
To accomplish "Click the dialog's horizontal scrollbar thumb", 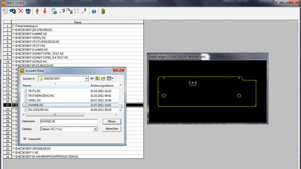I will tap(55, 114).
